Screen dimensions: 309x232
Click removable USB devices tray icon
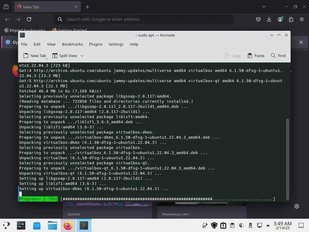coord(250,225)
